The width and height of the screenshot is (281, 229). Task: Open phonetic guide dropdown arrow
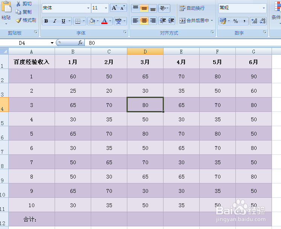pyautogui.click(x=124, y=21)
